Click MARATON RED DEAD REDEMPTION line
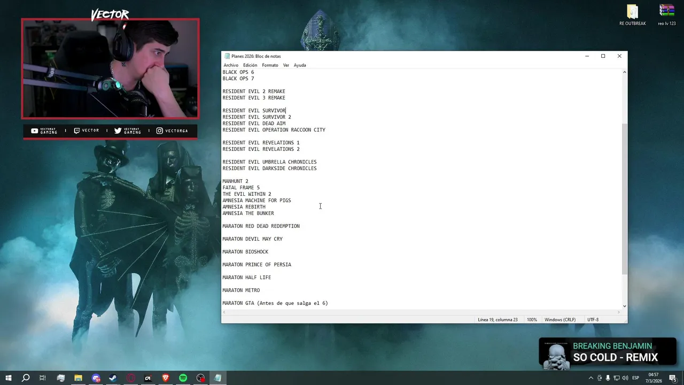Image resolution: width=684 pixels, height=385 pixels. tap(261, 226)
